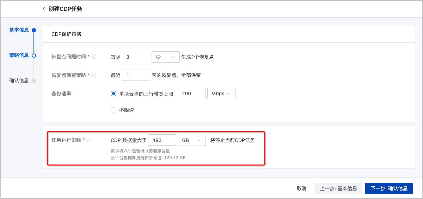The image size is (423, 199).
Task: Select the 单块云盘的上行带宽上限 radio option
Action: tap(114, 94)
